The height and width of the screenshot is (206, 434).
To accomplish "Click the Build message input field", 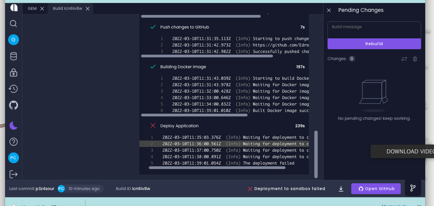I will [x=374, y=30].
